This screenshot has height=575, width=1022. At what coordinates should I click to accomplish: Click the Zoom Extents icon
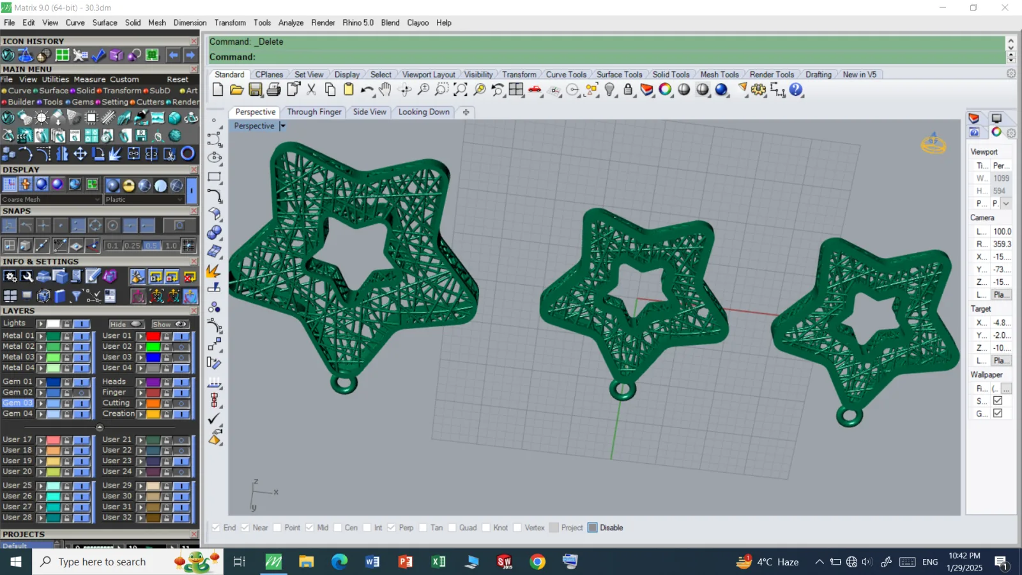pyautogui.click(x=460, y=90)
